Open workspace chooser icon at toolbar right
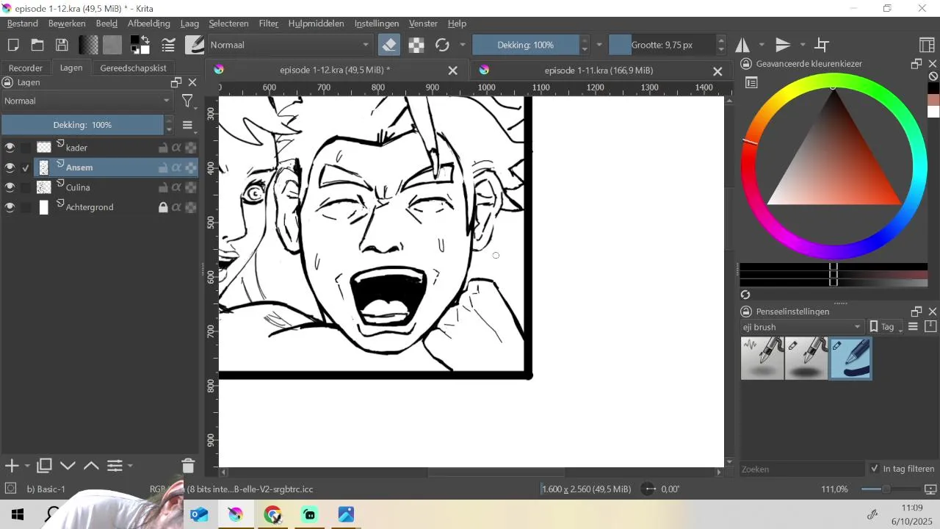 click(x=928, y=45)
